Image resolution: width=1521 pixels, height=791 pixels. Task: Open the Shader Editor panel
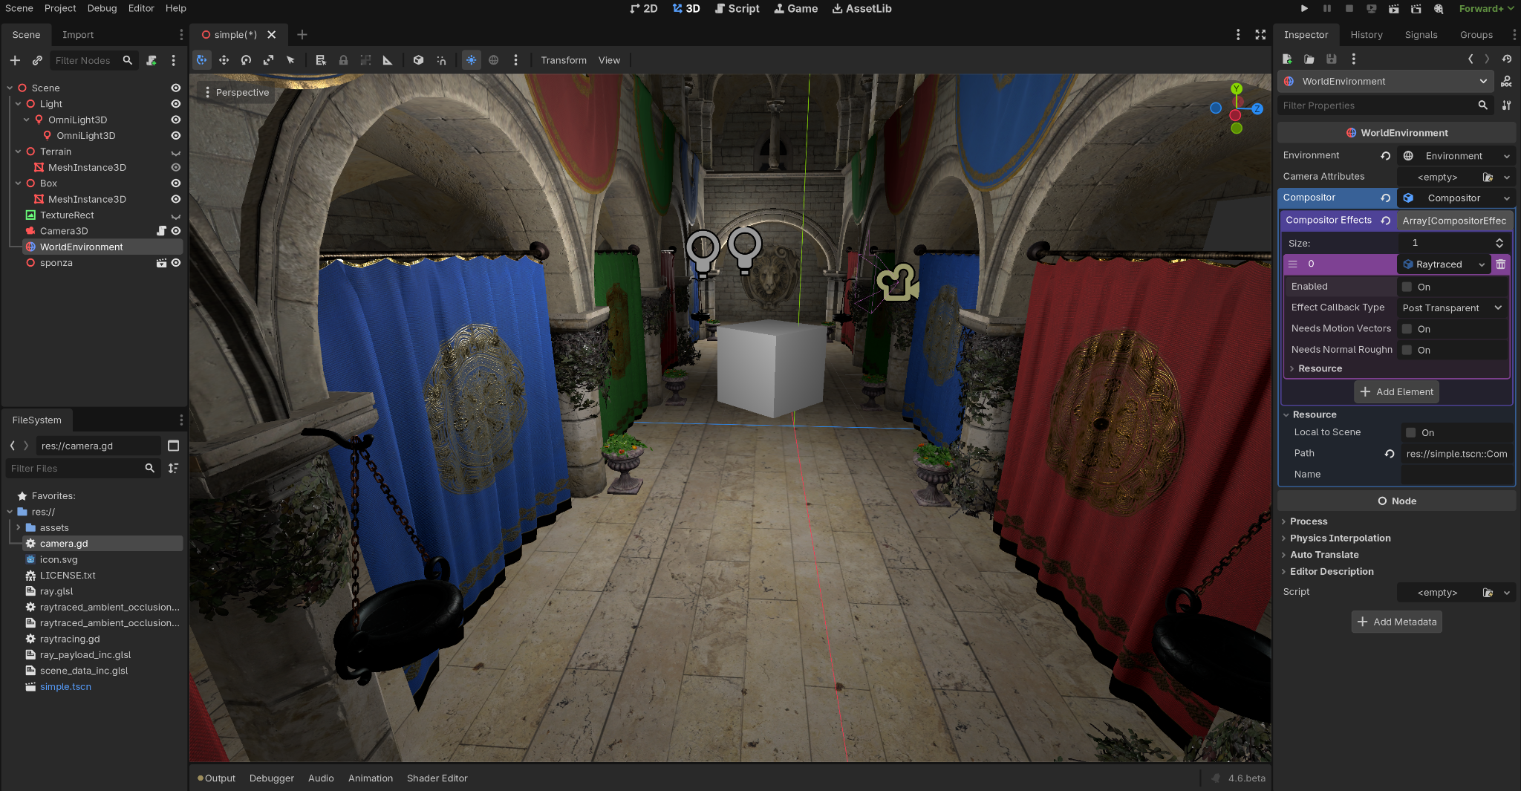437,778
